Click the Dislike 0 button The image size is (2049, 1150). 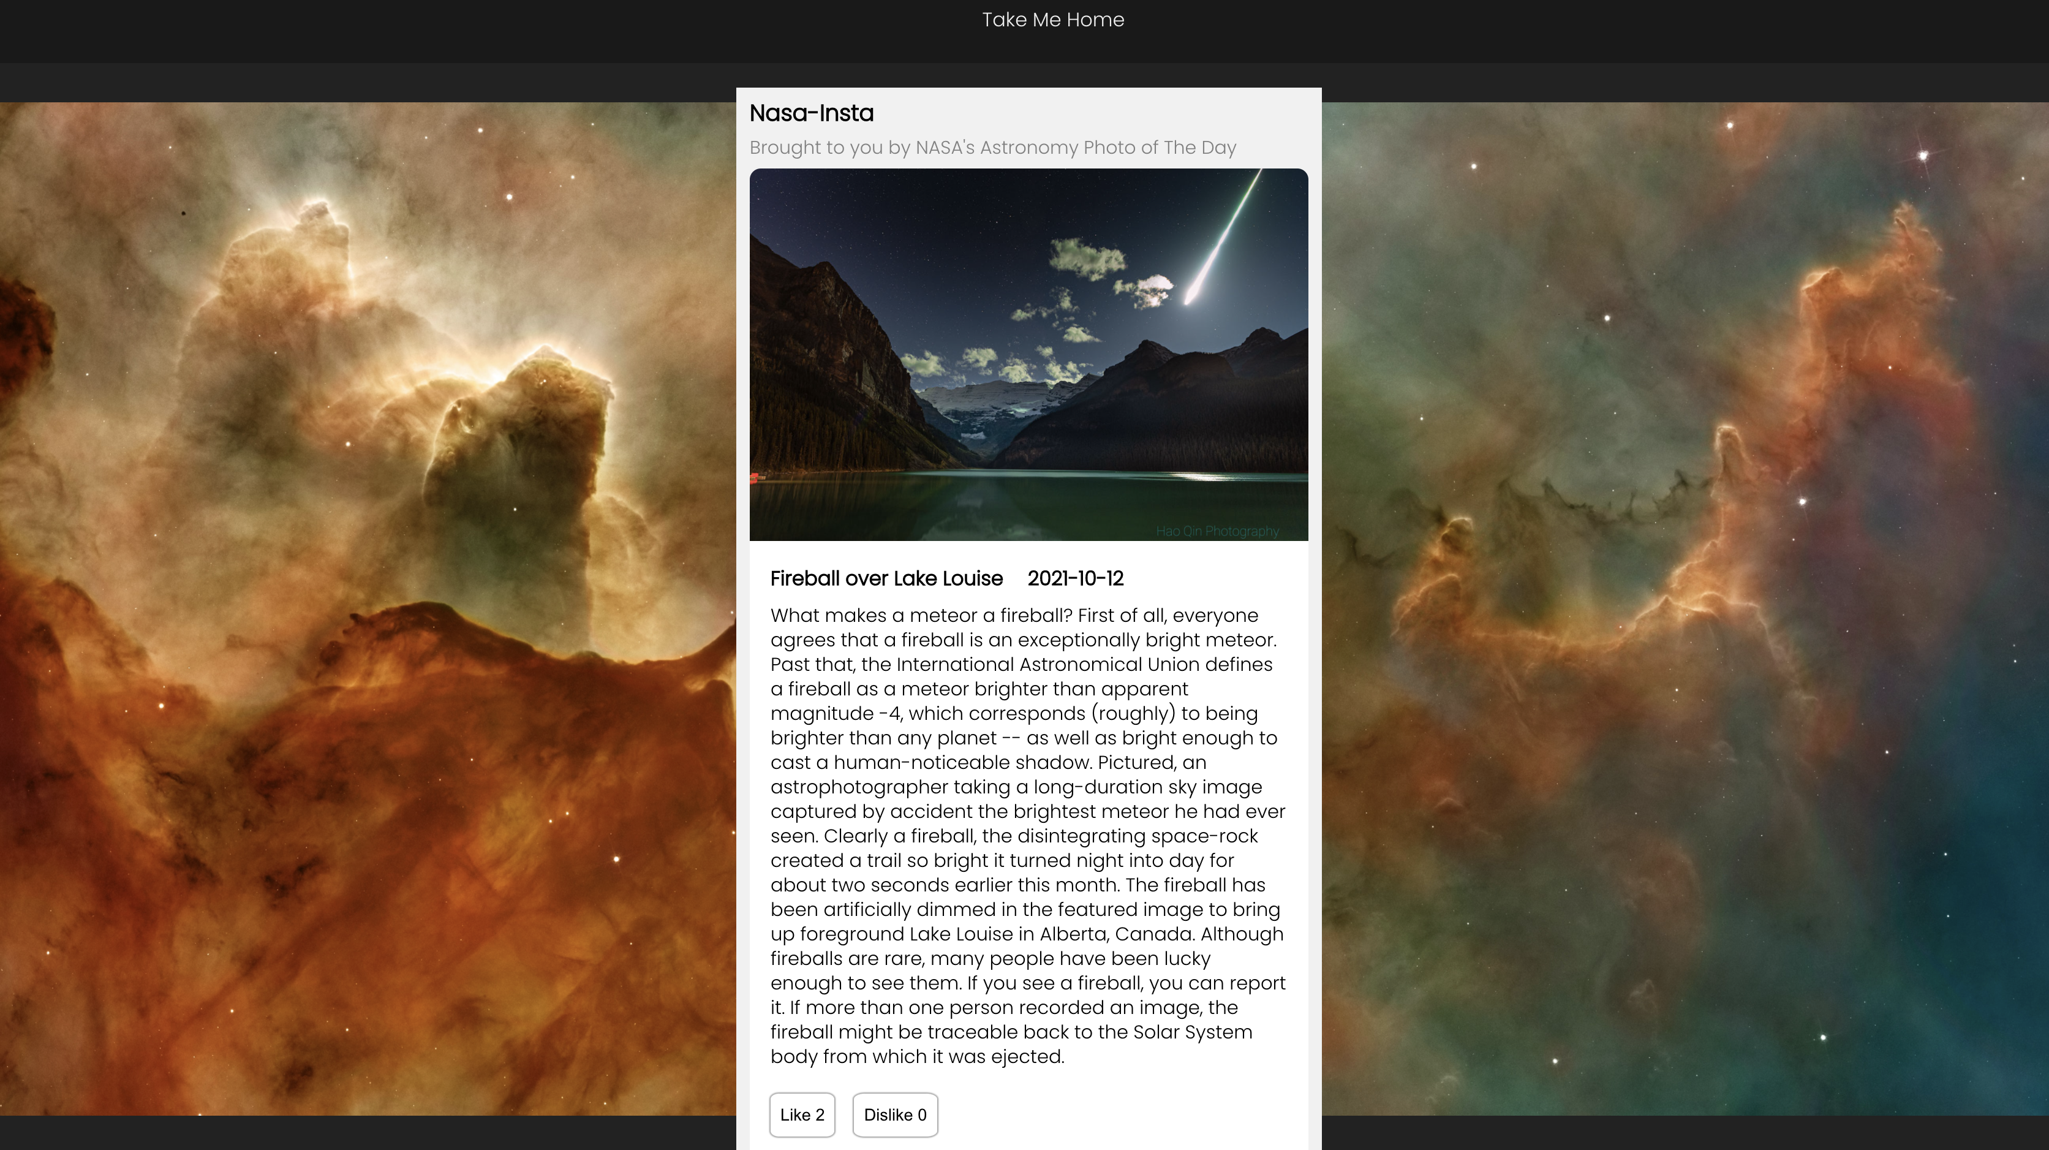coord(895,1114)
